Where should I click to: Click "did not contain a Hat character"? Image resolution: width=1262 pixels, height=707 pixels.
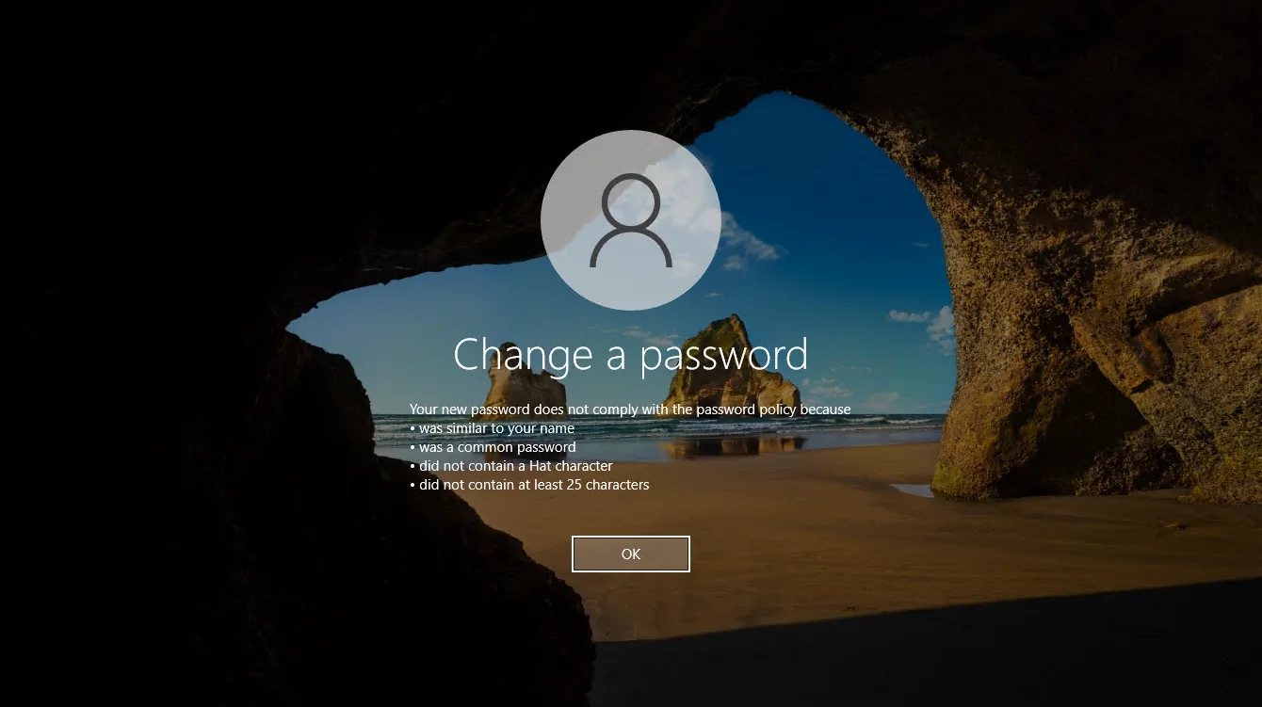click(511, 466)
